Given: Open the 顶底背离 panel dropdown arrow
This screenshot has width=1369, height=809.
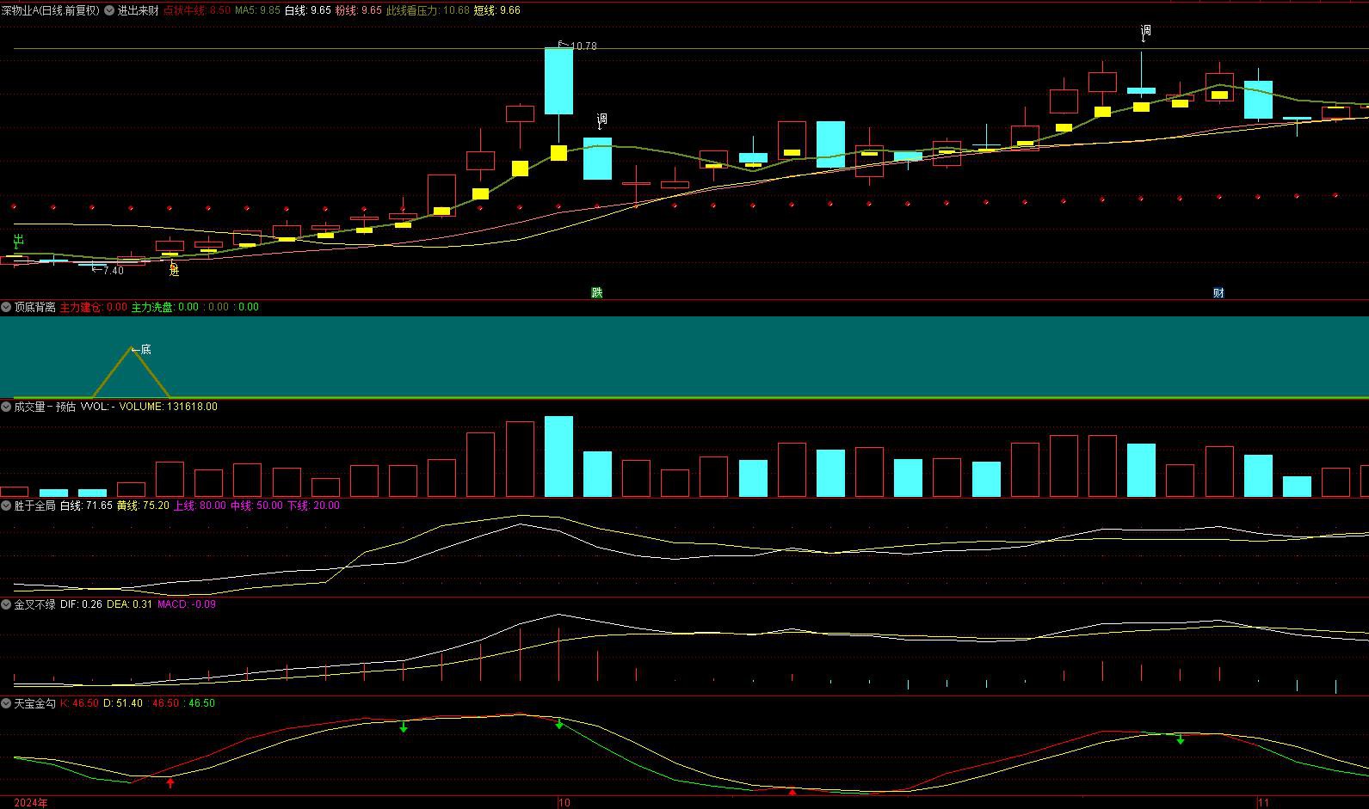Looking at the screenshot, I should coord(6,307).
